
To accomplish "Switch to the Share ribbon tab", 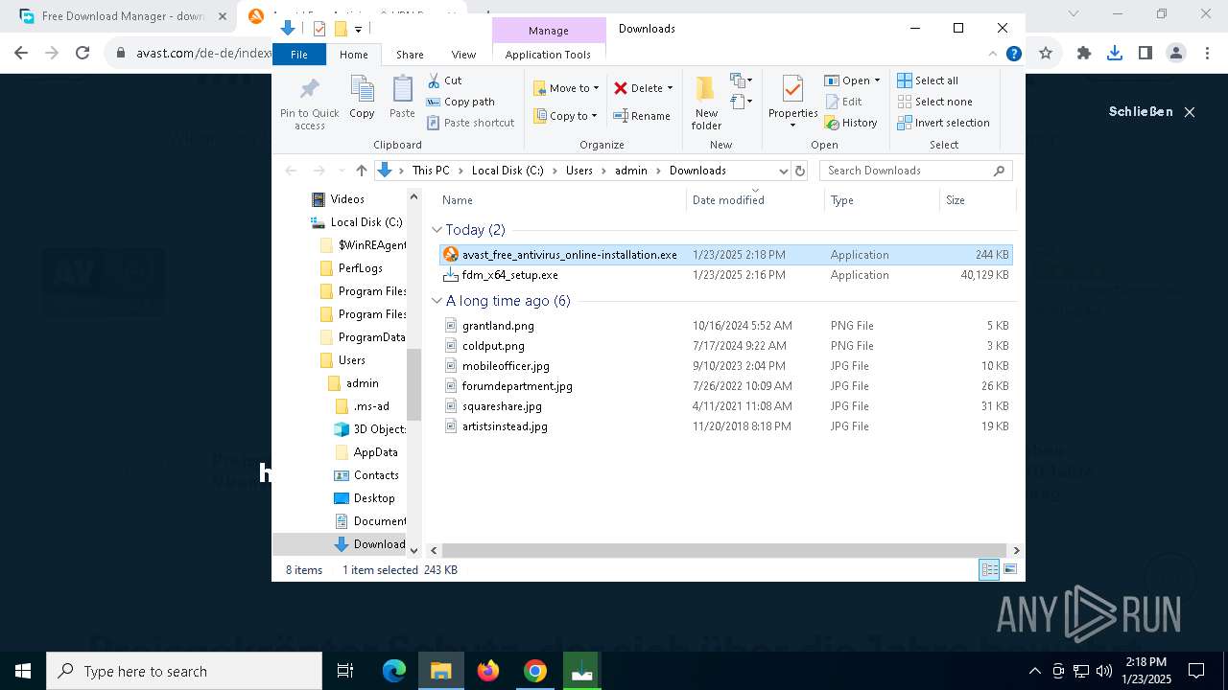I will tap(410, 55).
